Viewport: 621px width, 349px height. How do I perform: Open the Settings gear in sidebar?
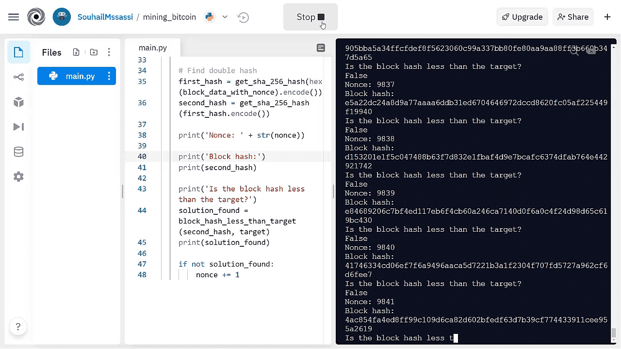pos(18,177)
